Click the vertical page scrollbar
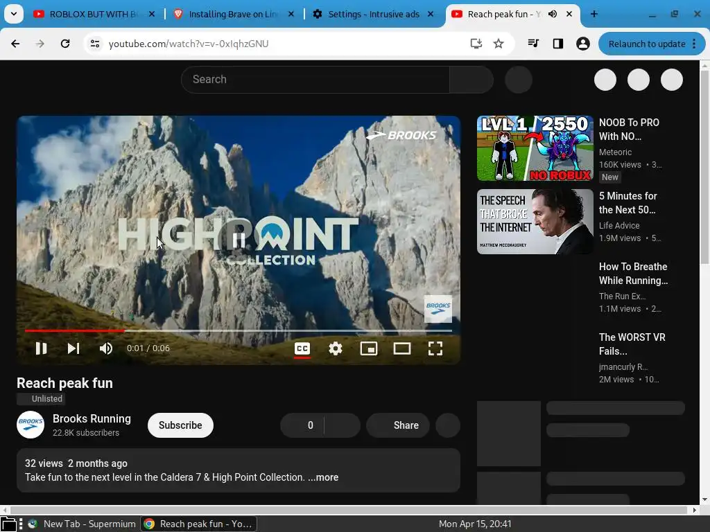Viewport: 710px width, 532px height. [704, 168]
